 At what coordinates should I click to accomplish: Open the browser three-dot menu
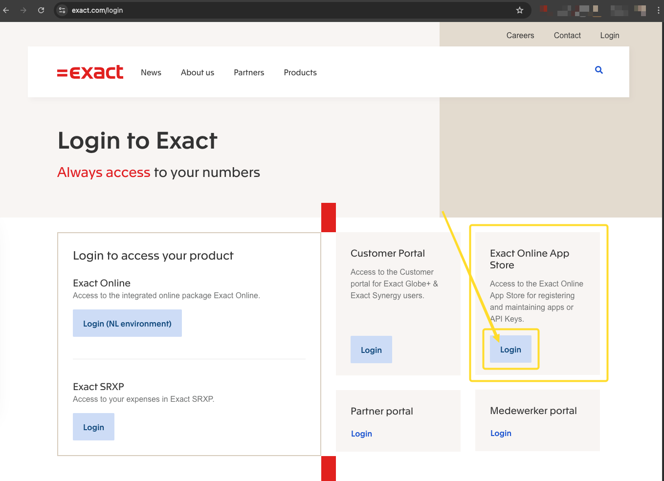[659, 10]
